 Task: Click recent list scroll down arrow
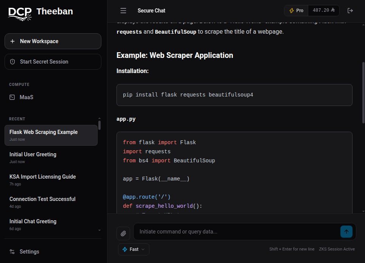coord(99,230)
